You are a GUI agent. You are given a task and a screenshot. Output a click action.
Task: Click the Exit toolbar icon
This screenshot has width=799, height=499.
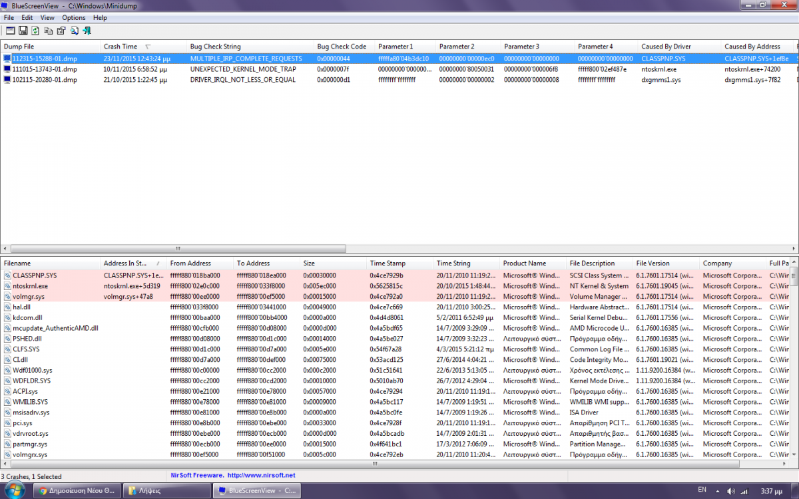[87, 31]
